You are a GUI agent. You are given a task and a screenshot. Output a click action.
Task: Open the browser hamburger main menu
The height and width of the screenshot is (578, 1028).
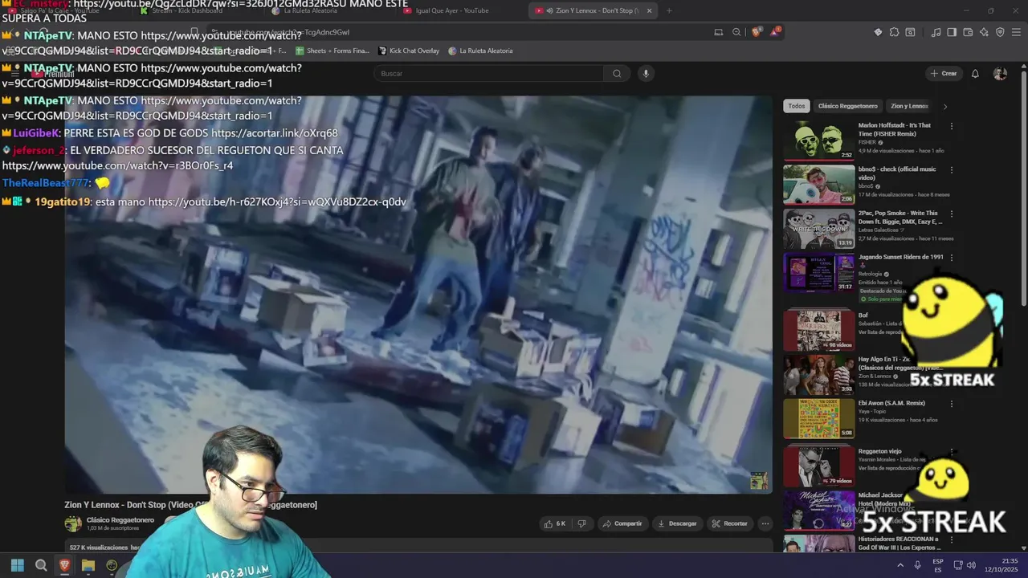click(1015, 32)
